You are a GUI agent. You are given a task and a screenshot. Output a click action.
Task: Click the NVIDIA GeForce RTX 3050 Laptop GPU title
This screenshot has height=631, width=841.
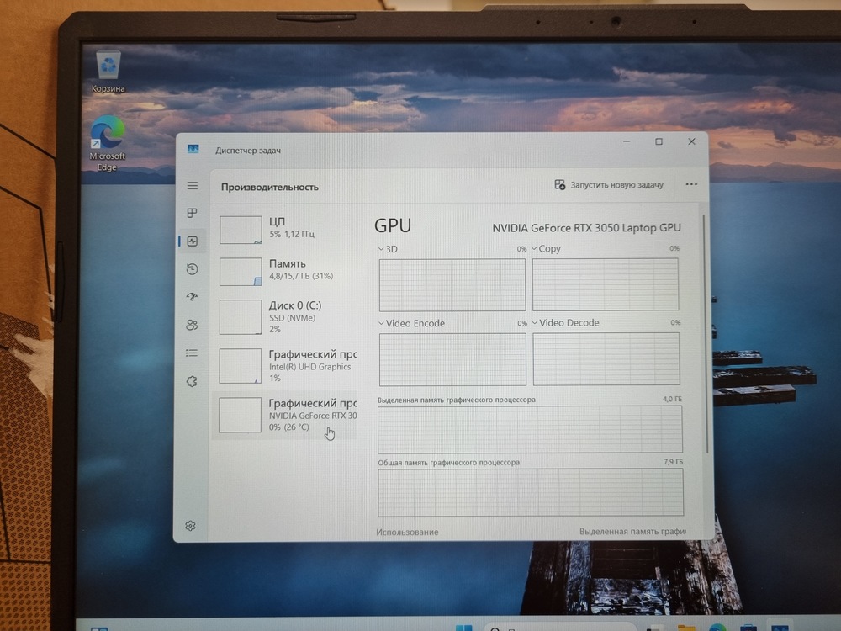[x=586, y=227]
